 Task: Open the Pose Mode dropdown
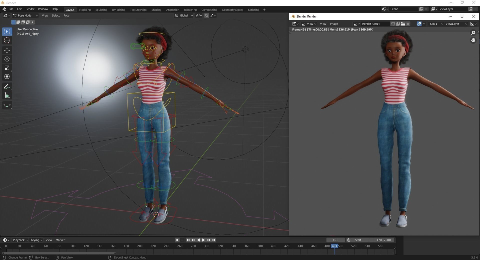pyautogui.click(x=25, y=15)
